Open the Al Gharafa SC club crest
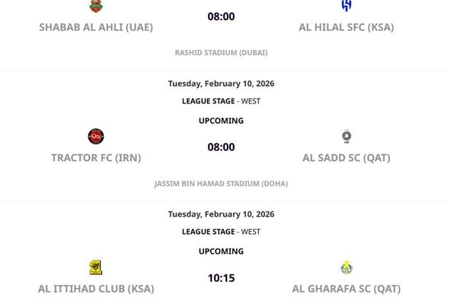Image resolution: width=457 pixels, height=304 pixels. click(347, 268)
